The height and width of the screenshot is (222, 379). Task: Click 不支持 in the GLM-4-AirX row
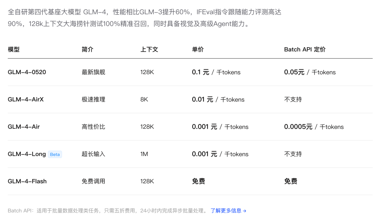[293, 99]
